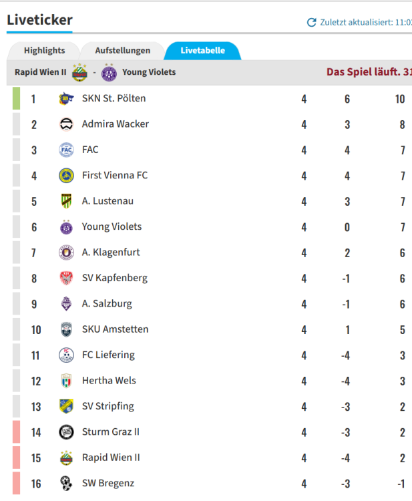The height and width of the screenshot is (501, 412).
Task: Click the Rapid Wien II crest in match header
Action: point(80,72)
